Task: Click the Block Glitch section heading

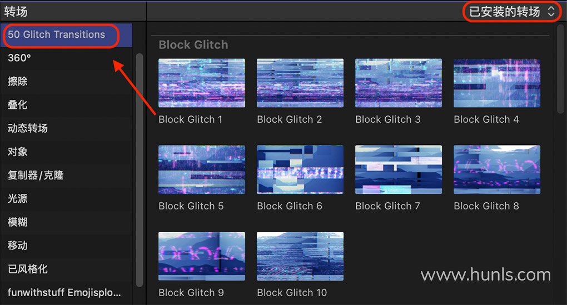Action: tap(193, 44)
